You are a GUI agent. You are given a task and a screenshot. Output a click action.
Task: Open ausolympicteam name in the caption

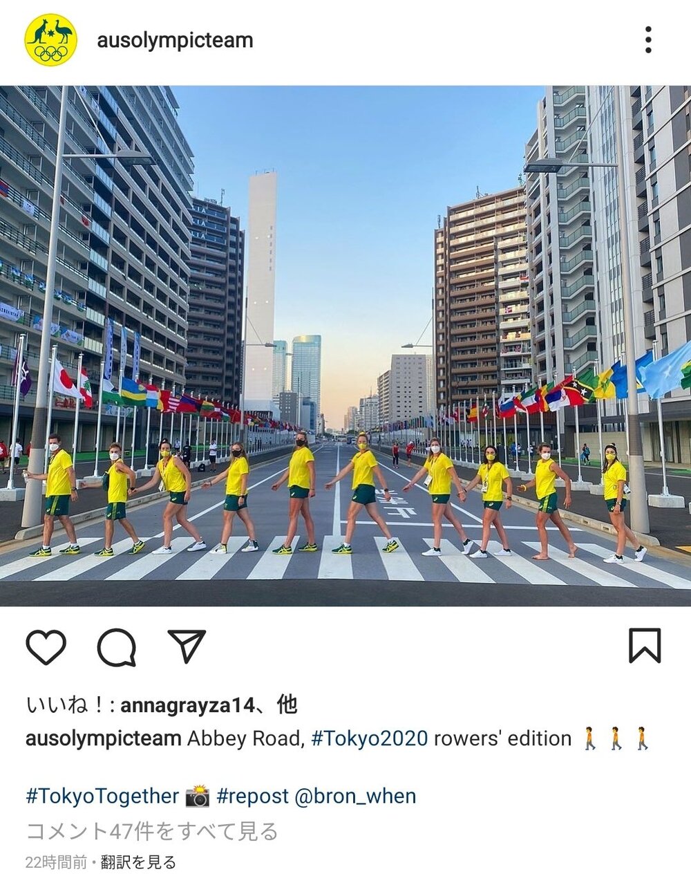tap(104, 738)
